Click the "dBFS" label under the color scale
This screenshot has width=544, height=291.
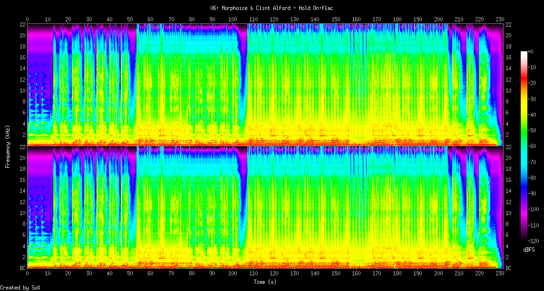pos(529,249)
